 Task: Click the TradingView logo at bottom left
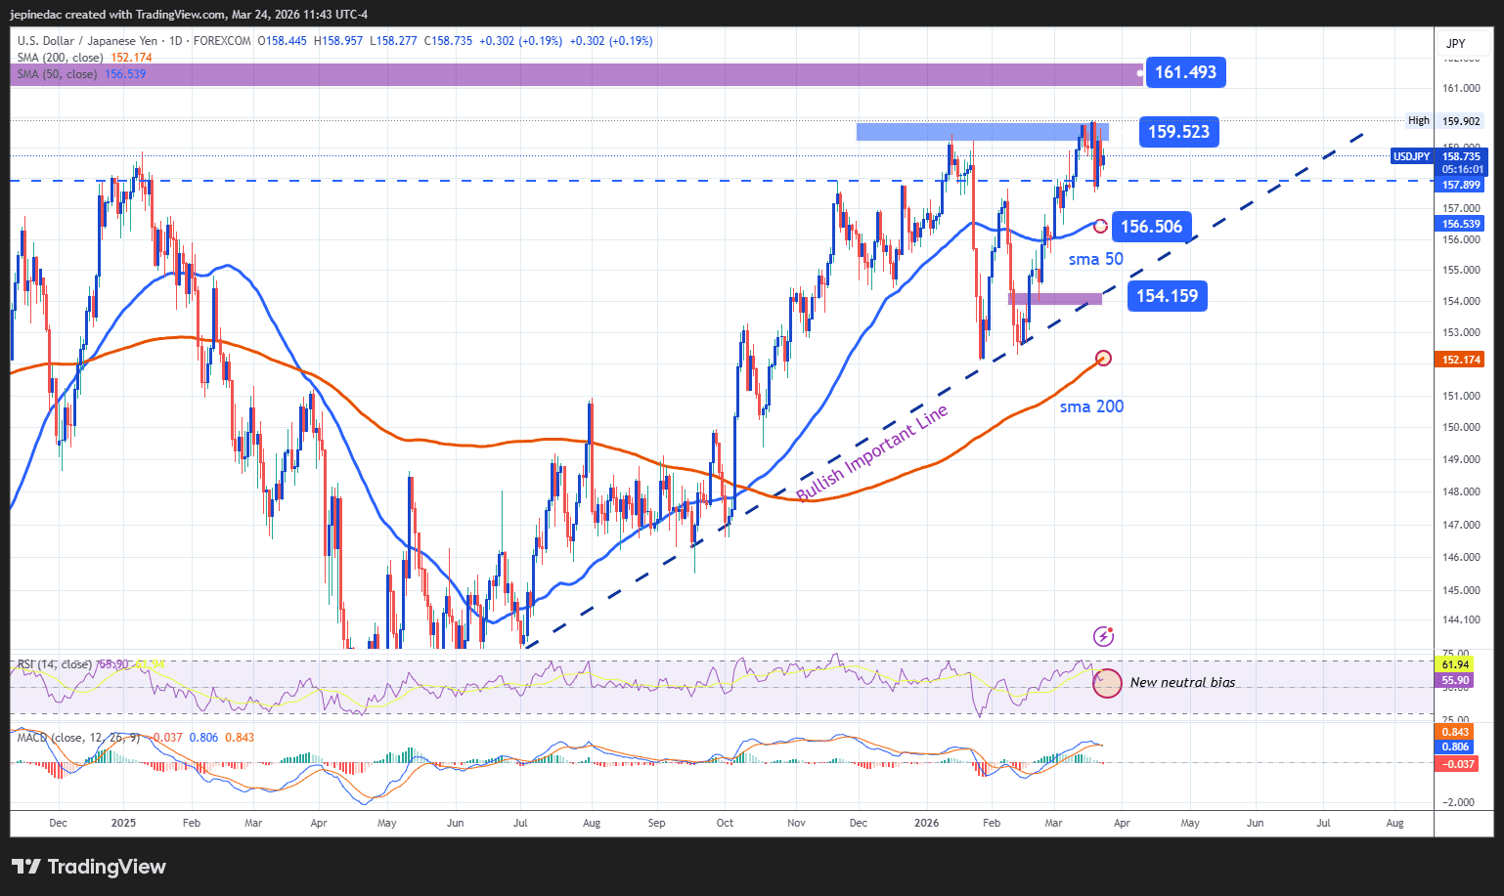click(89, 867)
